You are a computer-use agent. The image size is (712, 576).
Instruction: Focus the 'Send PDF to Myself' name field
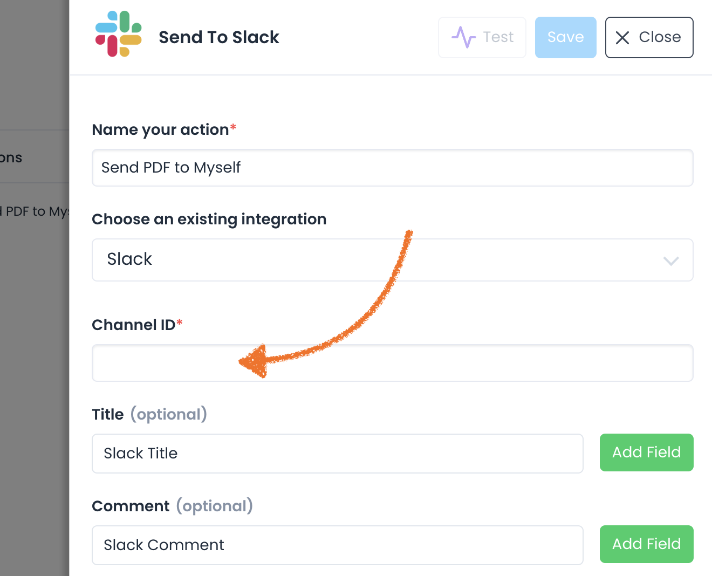[392, 168]
